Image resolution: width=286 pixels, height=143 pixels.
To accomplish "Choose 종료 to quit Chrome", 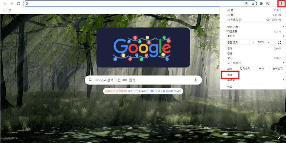I will click(x=253, y=87).
